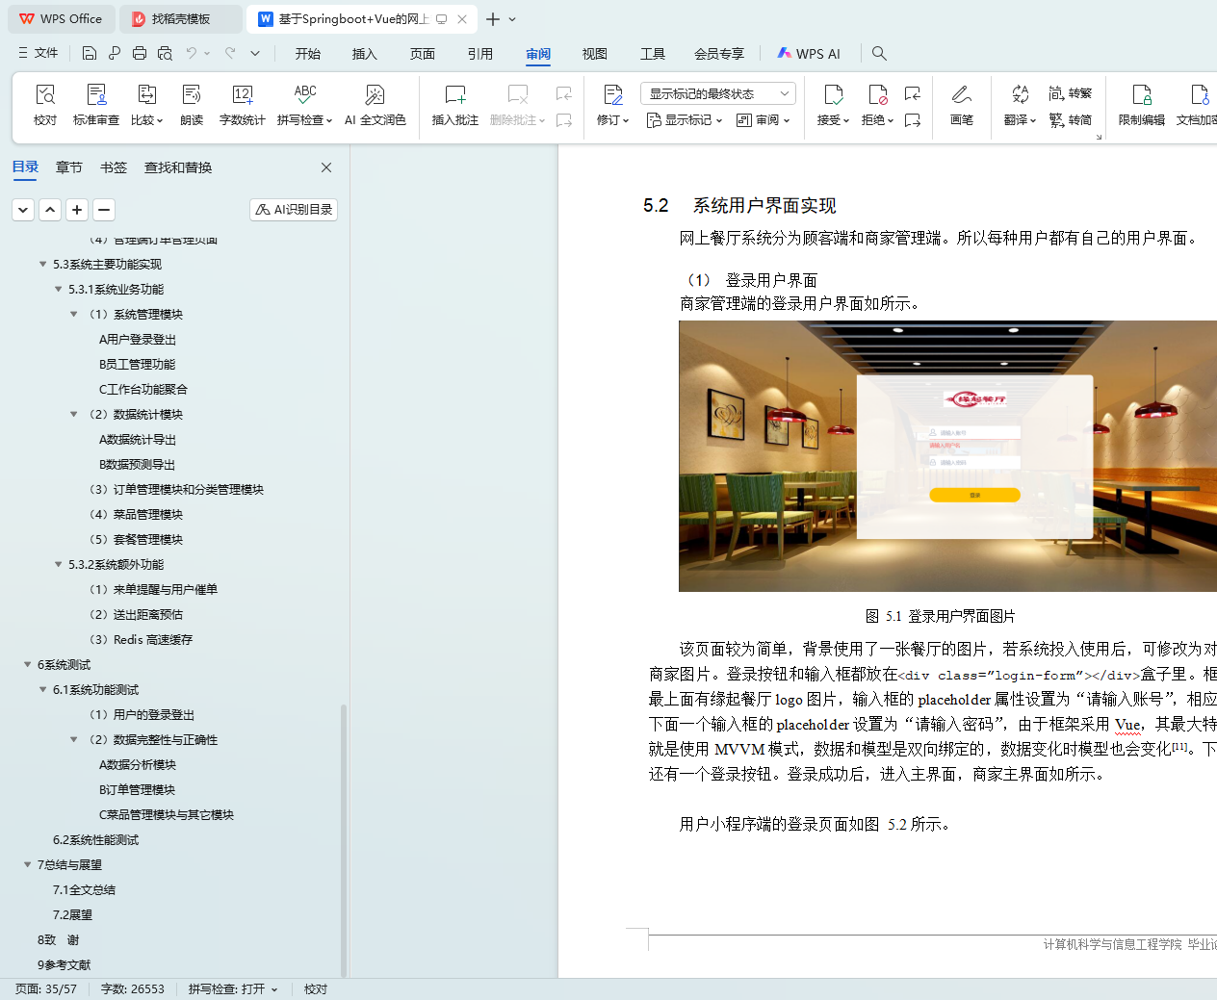Launch AI 全文润色 polish tool

click(375, 105)
